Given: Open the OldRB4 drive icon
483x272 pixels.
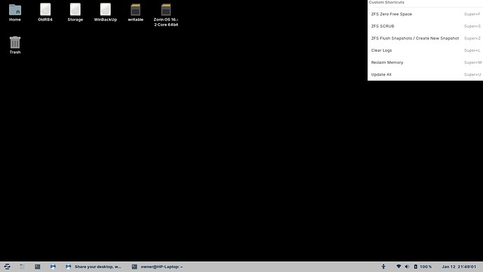Looking at the screenshot, I should point(45,13).
